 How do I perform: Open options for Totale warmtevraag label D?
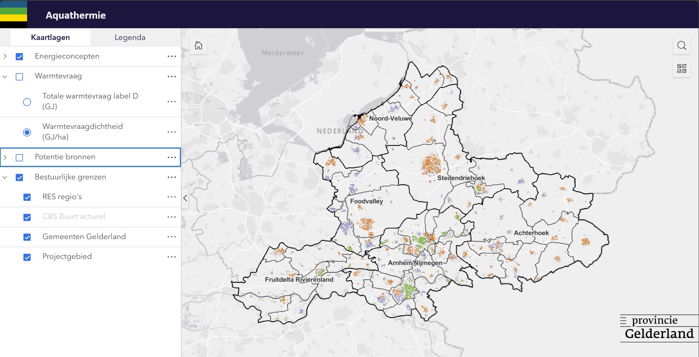(x=172, y=101)
